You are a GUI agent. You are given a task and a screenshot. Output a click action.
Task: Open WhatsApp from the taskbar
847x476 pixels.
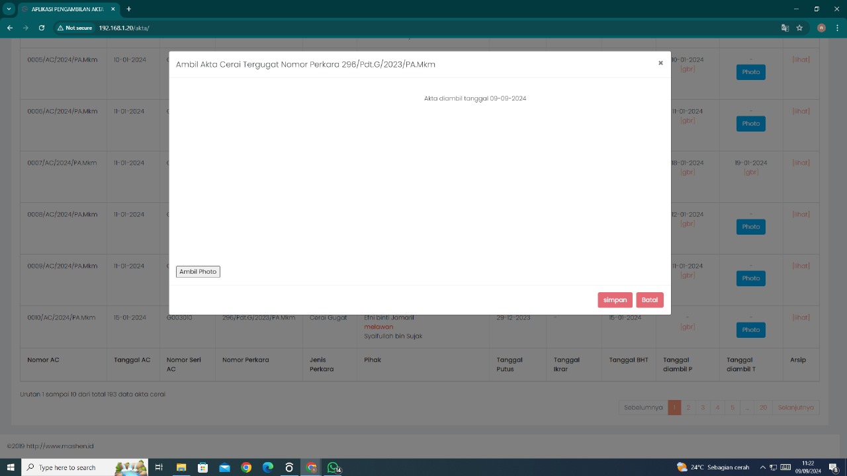pos(333,467)
